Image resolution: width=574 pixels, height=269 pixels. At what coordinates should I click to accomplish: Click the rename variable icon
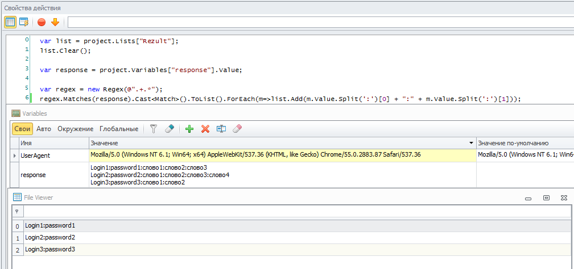[x=221, y=129]
